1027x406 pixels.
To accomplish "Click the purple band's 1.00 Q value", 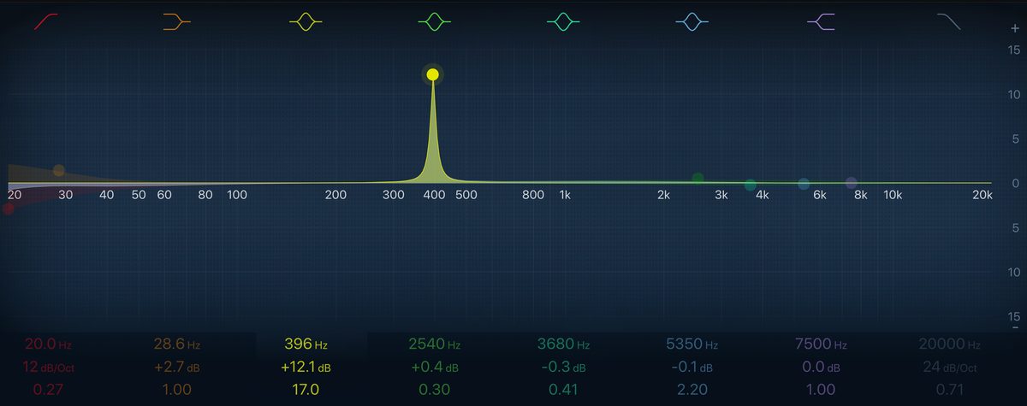I will tap(821, 390).
